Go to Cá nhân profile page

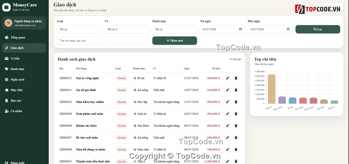24,111
